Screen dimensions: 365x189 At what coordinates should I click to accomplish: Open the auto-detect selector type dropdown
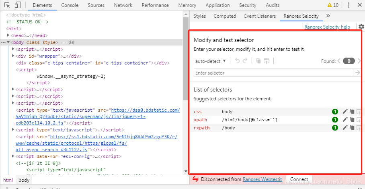tap(210, 61)
